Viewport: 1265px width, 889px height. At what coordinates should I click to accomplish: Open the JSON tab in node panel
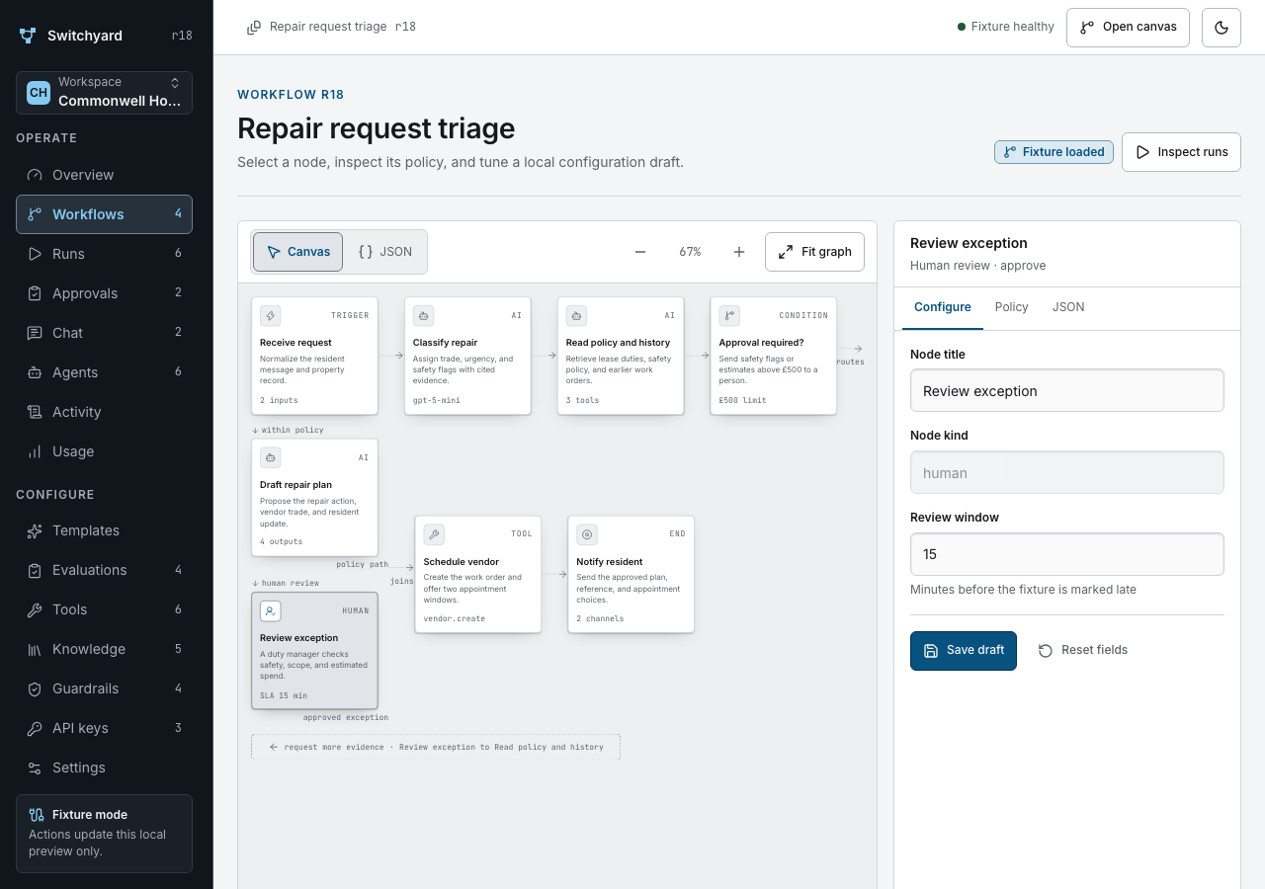[x=1068, y=307]
